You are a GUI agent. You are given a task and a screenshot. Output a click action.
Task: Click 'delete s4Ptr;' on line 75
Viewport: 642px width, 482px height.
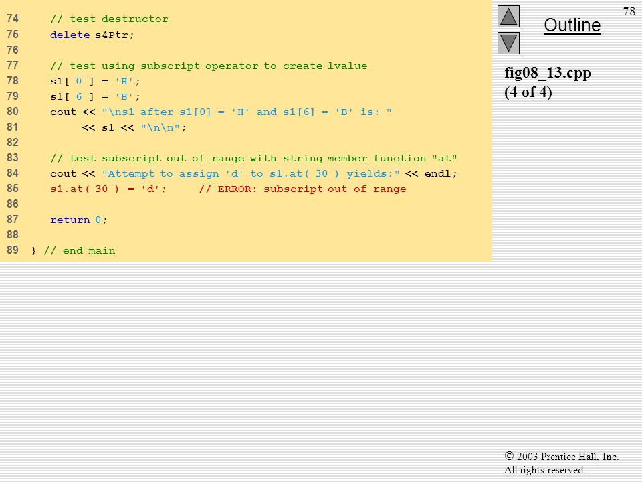pos(92,35)
